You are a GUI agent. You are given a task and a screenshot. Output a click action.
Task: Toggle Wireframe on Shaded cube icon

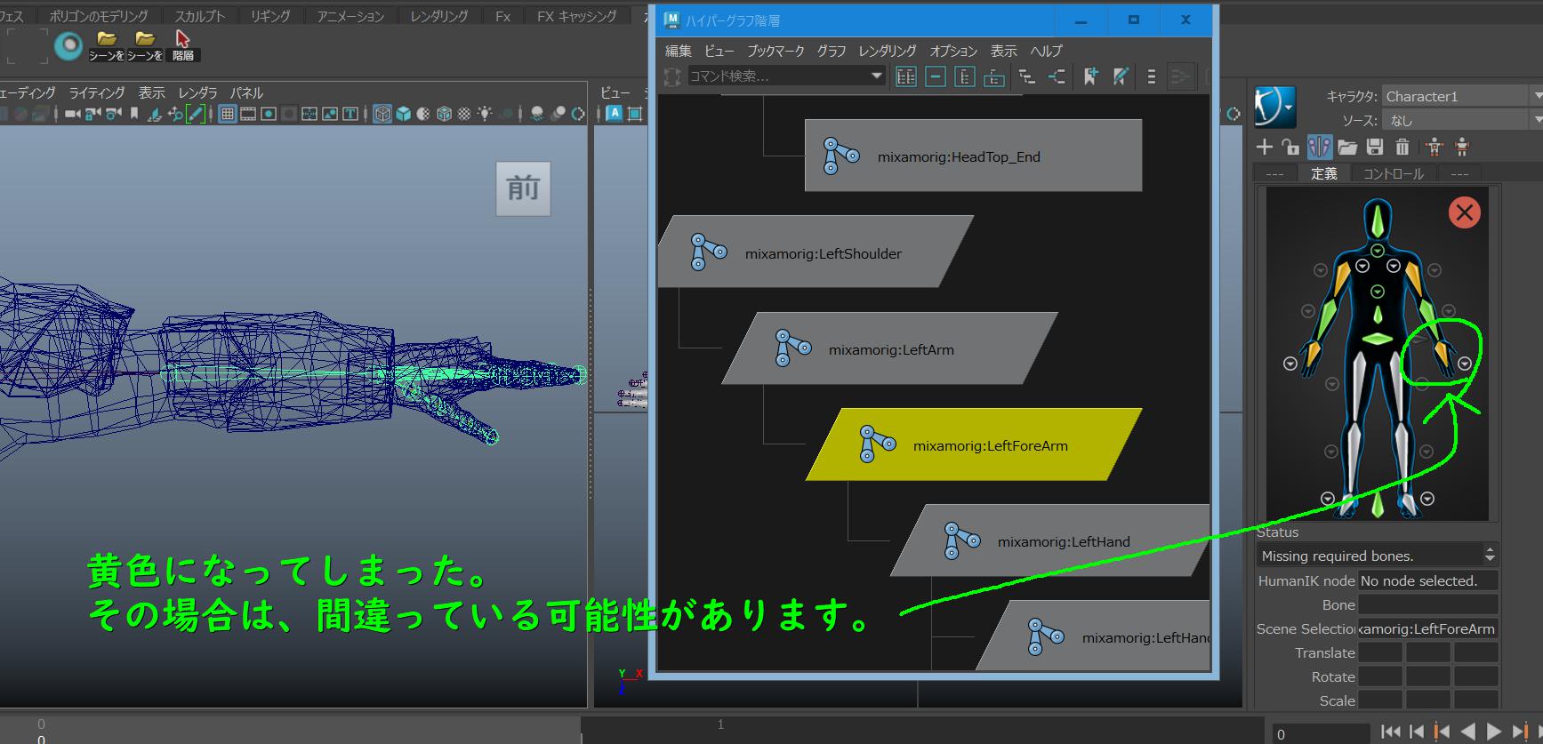coord(444,114)
